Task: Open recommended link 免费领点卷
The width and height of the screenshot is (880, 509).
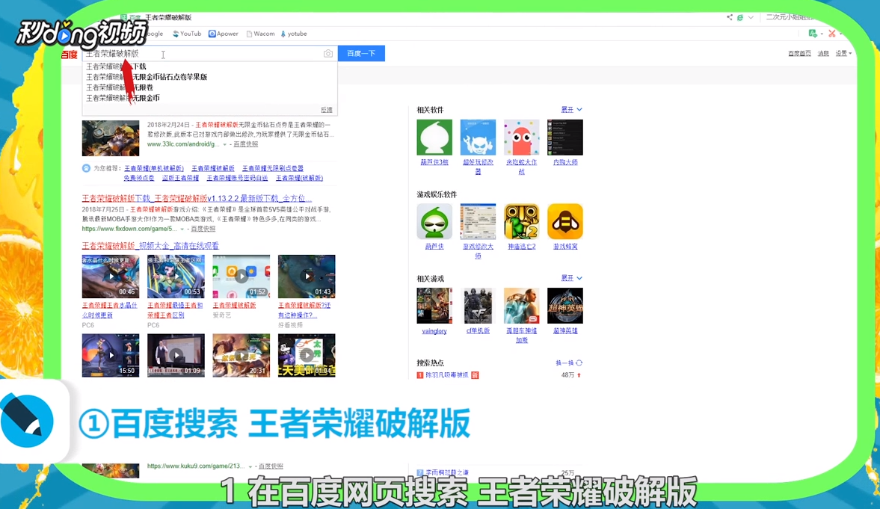Action: point(138,178)
